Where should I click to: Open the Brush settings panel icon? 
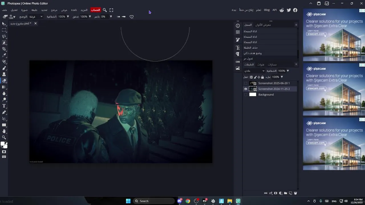click(238, 40)
